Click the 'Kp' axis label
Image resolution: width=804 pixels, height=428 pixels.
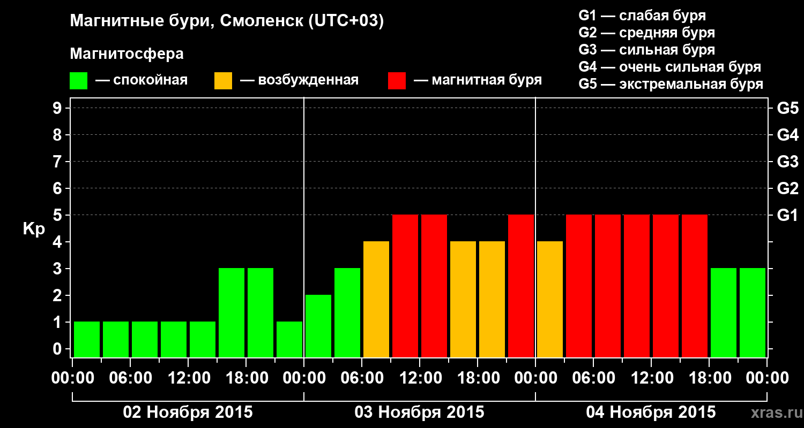coord(34,228)
